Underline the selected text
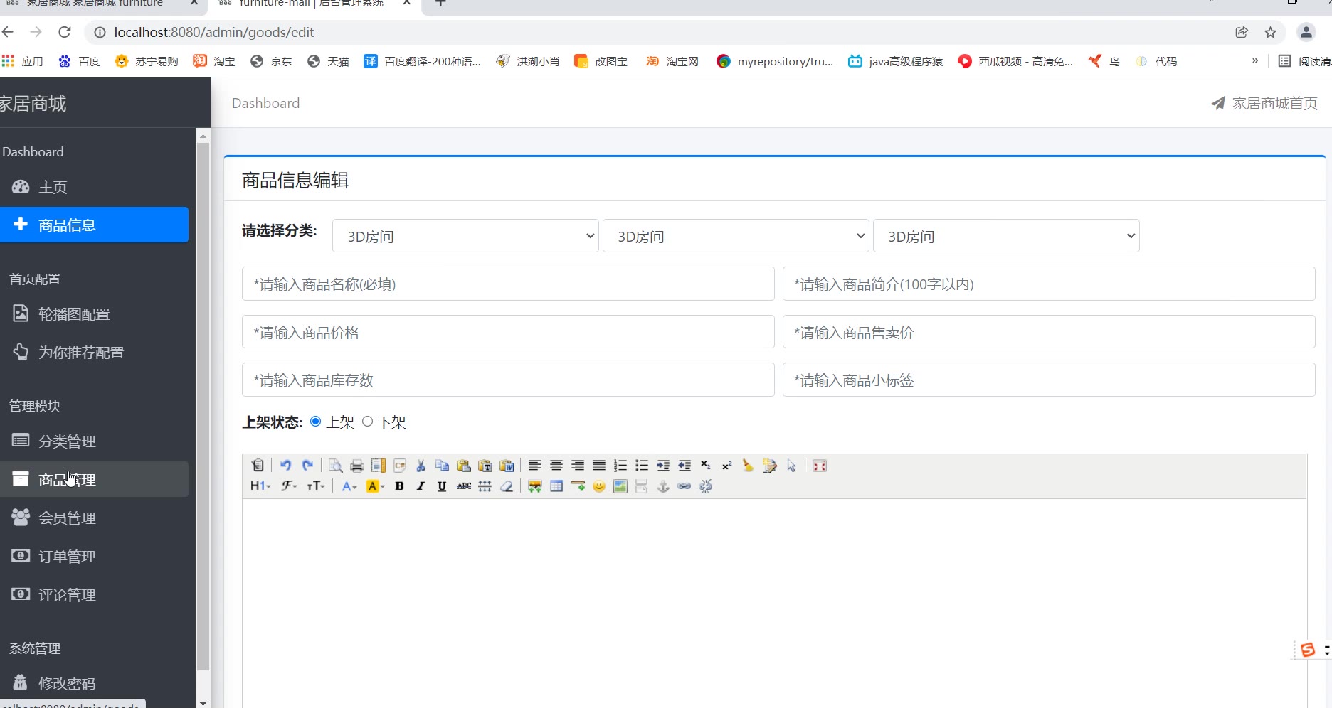 [442, 486]
